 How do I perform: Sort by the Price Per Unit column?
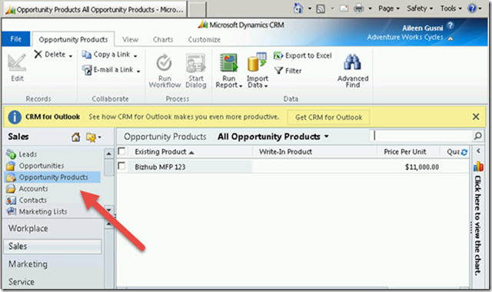[x=408, y=152]
